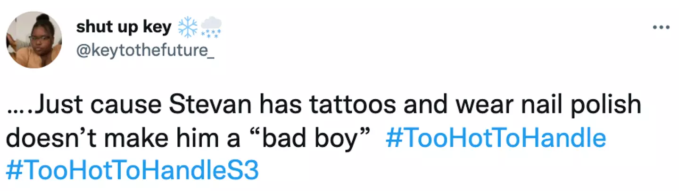
Task: Open the profile picture of shut up key
Action: click(34, 40)
